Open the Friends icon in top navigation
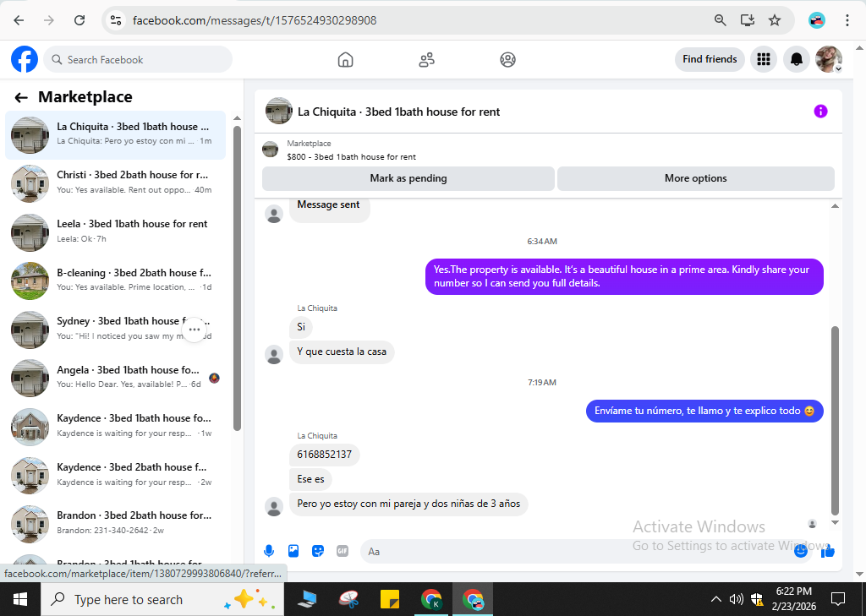The image size is (866, 616). coord(426,60)
